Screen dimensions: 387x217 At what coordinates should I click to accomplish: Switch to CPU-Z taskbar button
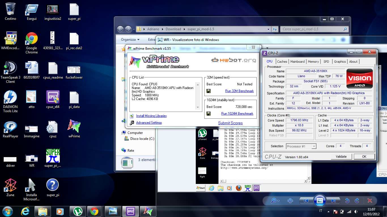click(x=130, y=211)
